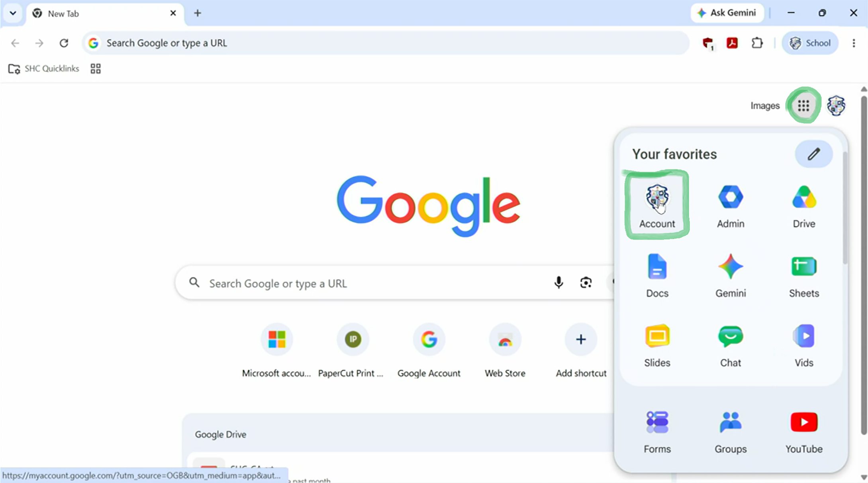This screenshot has height=483, width=868.
Task: Open the Sheets app
Action: 803,275
